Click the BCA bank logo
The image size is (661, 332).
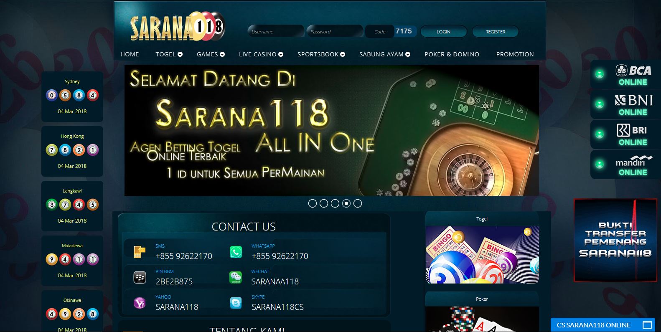(633, 71)
